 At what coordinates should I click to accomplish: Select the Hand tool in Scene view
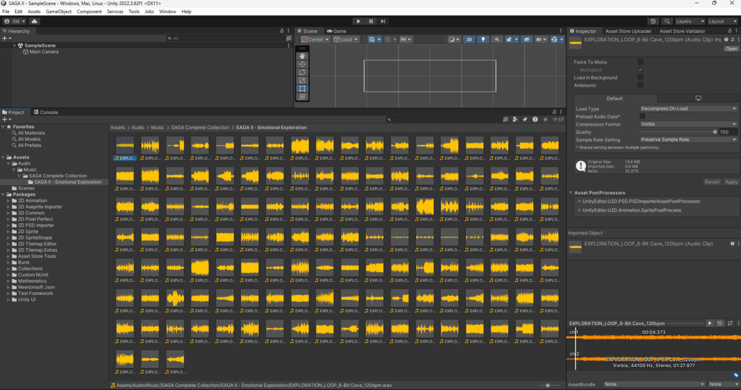pyautogui.click(x=303, y=56)
